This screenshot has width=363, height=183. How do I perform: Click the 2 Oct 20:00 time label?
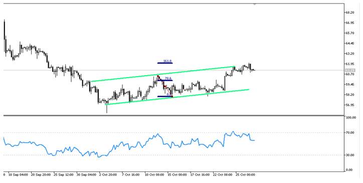click(x=108, y=174)
